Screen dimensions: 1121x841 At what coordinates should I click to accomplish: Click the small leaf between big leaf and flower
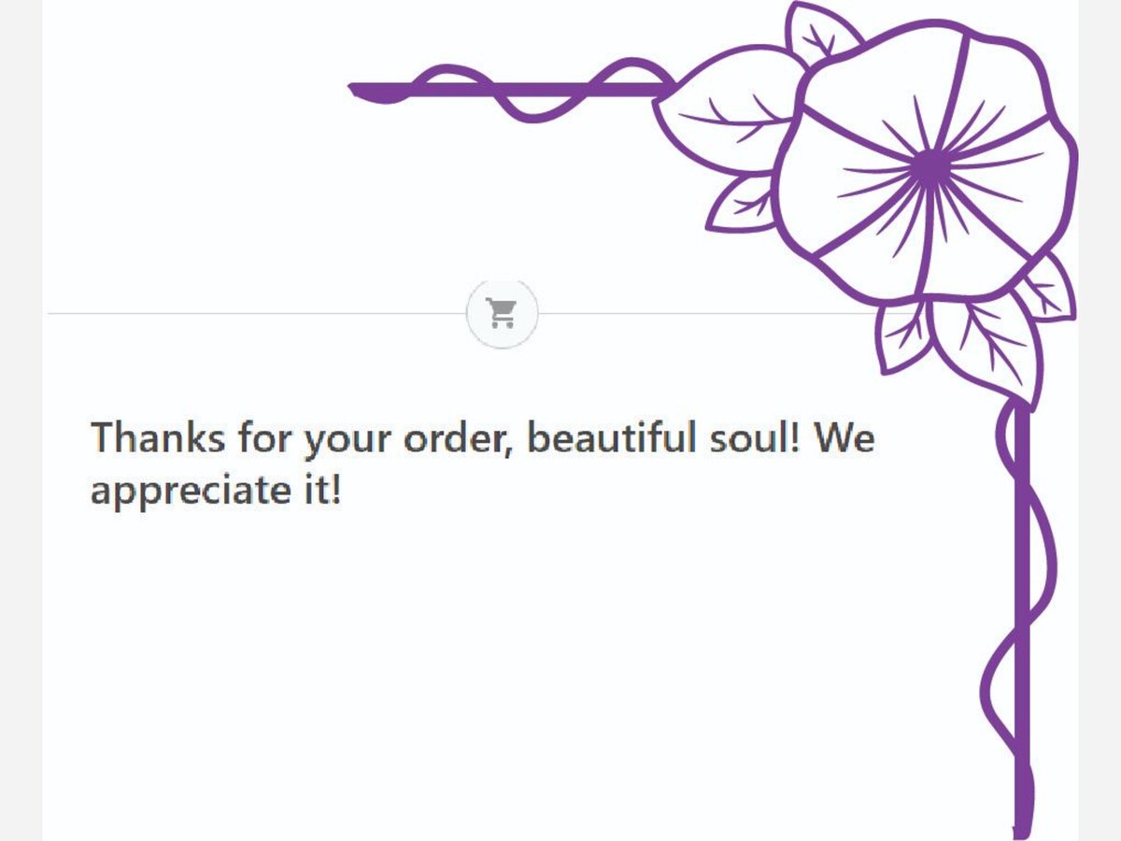tap(743, 205)
